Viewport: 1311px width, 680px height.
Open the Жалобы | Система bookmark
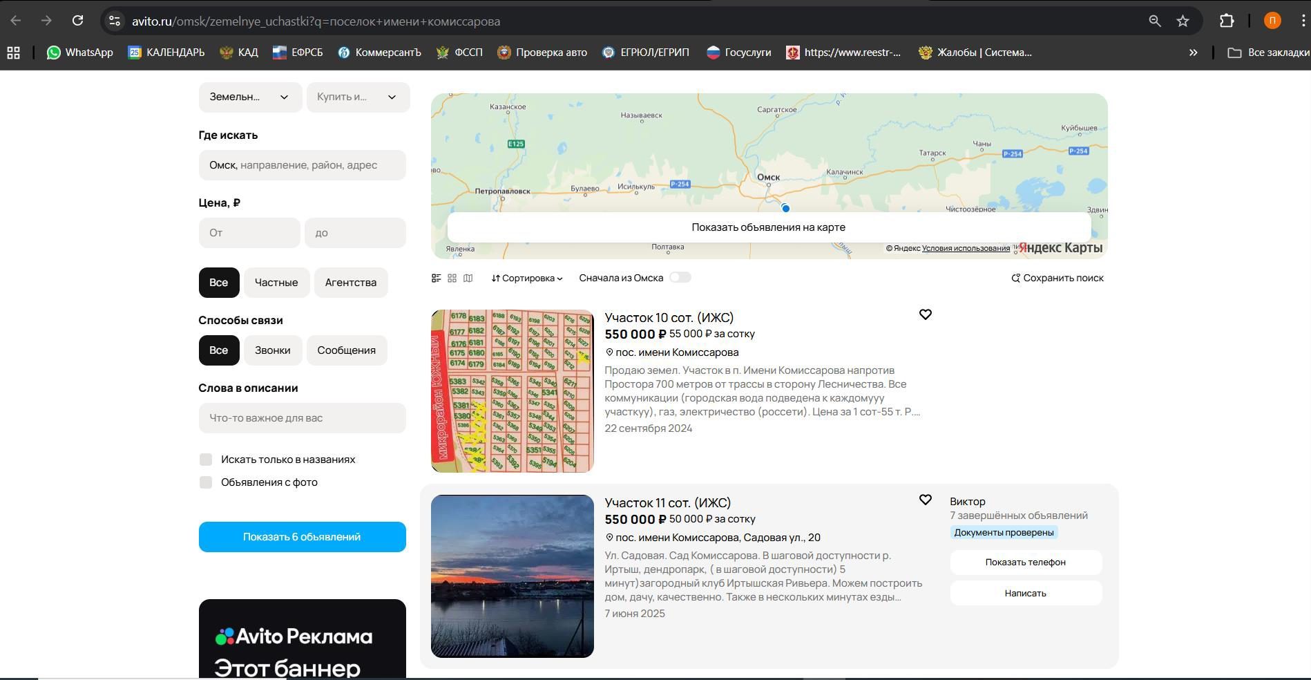pos(975,53)
